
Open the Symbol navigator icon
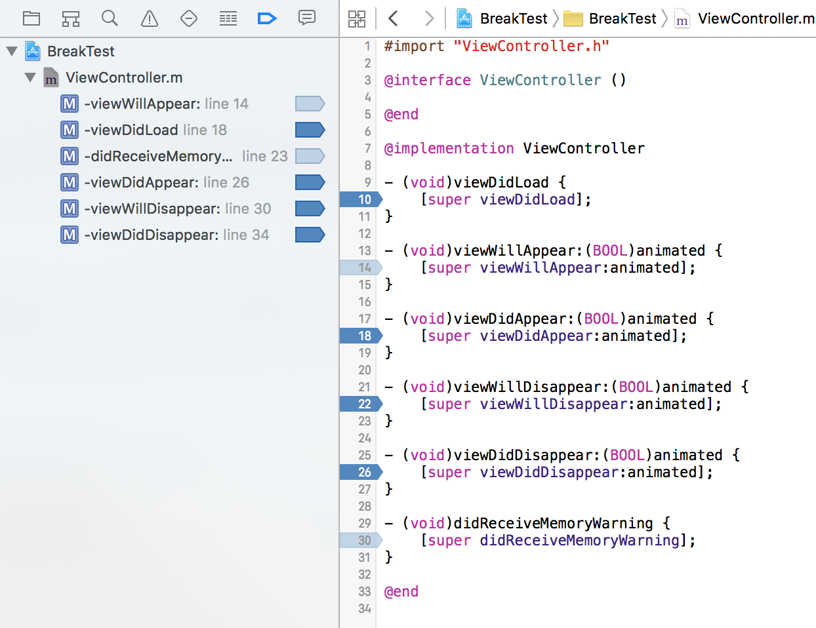tap(71, 18)
